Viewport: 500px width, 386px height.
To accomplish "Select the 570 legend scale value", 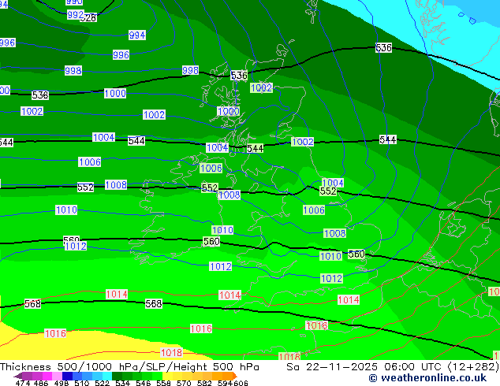I will tap(184, 383).
